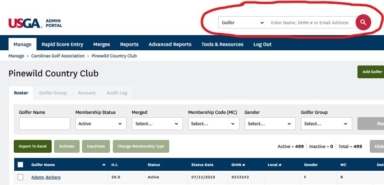Screen dimensions: 384x185
Task: Expand the Membership Code (MC) dropdown
Action: tap(213, 124)
